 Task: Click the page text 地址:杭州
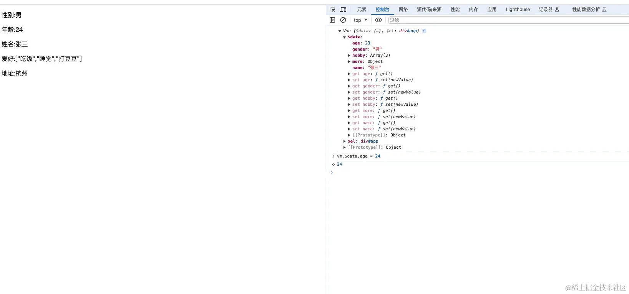[15, 74]
